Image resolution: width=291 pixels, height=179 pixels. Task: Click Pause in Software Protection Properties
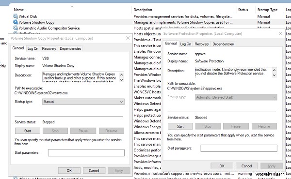(236, 126)
